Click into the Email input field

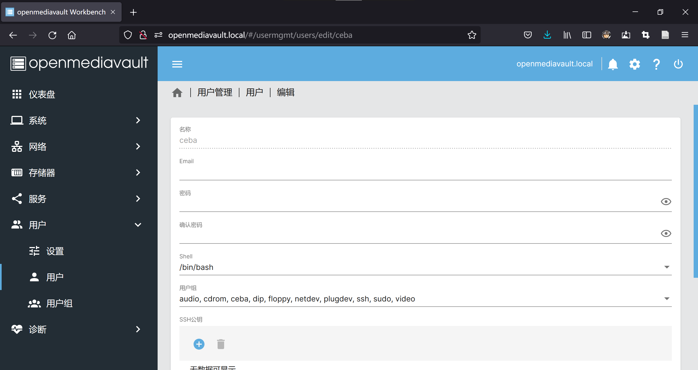point(425,173)
